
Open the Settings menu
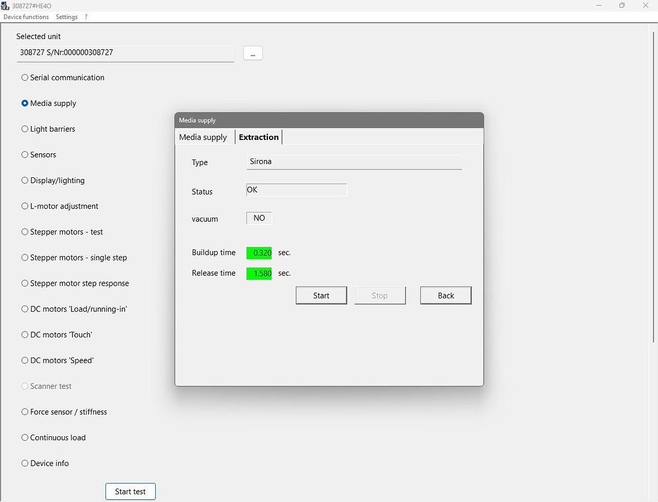[x=66, y=17]
